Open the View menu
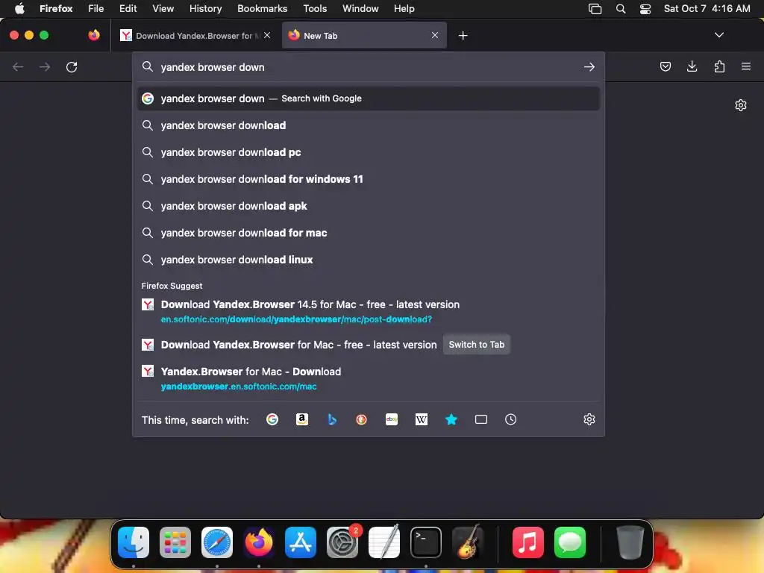The width and height of the screenshot is (764, 573). click(163, 9)
